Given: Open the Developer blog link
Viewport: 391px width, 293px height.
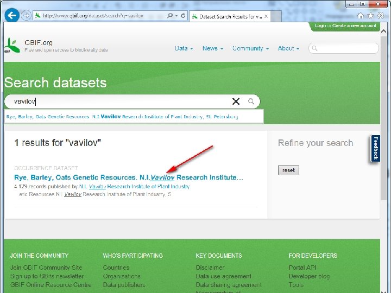Looking at the screenshot, I should click(309, 276).
